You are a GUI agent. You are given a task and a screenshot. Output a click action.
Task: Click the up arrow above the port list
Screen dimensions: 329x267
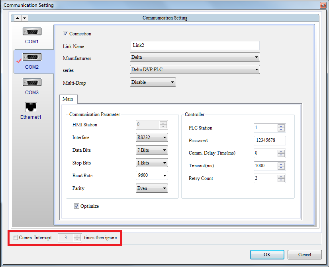tap(17, 18)
